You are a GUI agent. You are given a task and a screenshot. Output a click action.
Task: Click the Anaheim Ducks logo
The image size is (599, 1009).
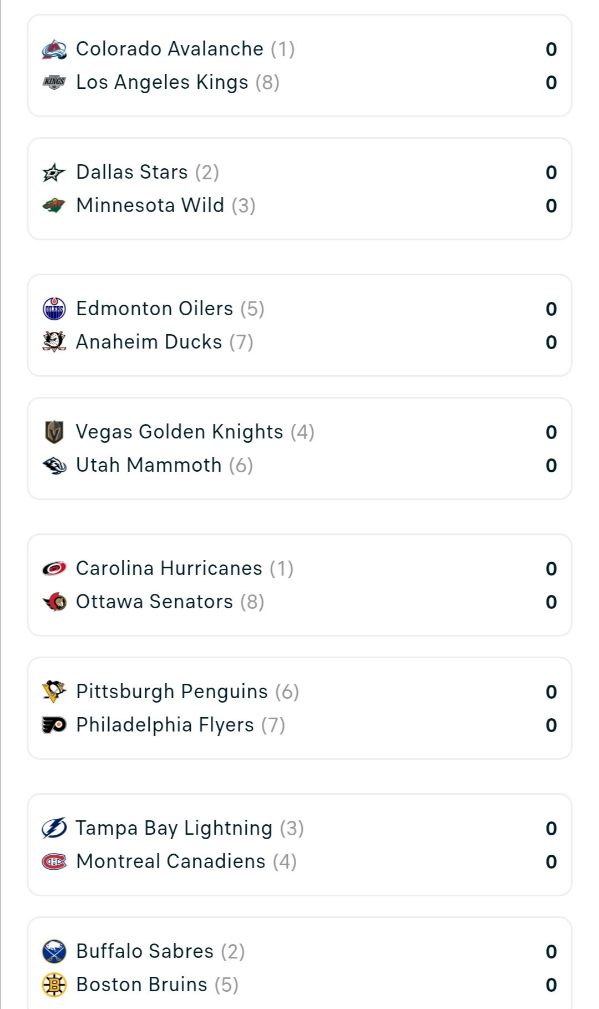click(x=54, y=342)
